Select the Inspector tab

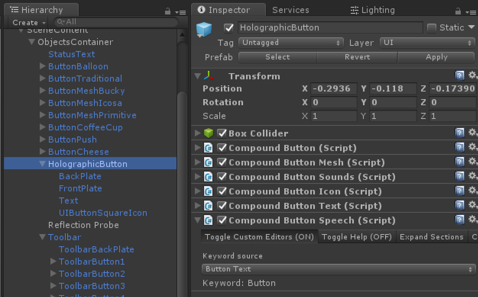coord(229,10)
